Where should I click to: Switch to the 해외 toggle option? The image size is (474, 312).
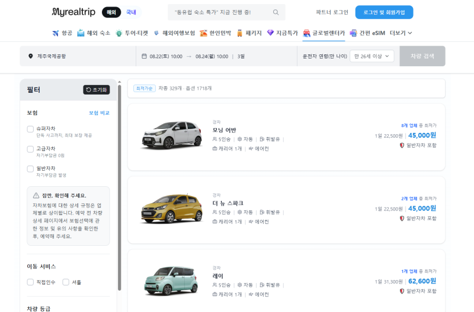click(x=111, y=12)
